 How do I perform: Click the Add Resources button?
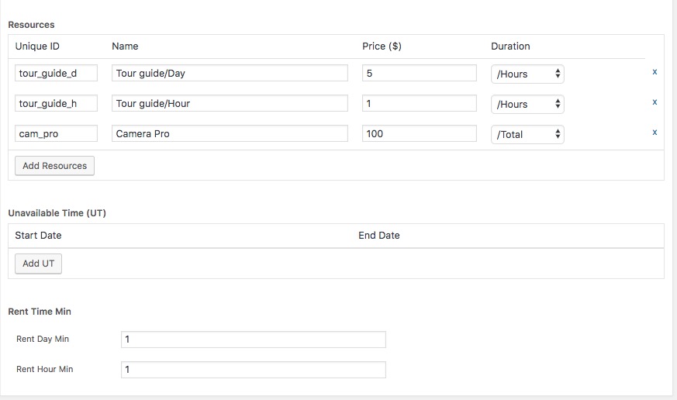pyautogui.click(x=54, y=166)
